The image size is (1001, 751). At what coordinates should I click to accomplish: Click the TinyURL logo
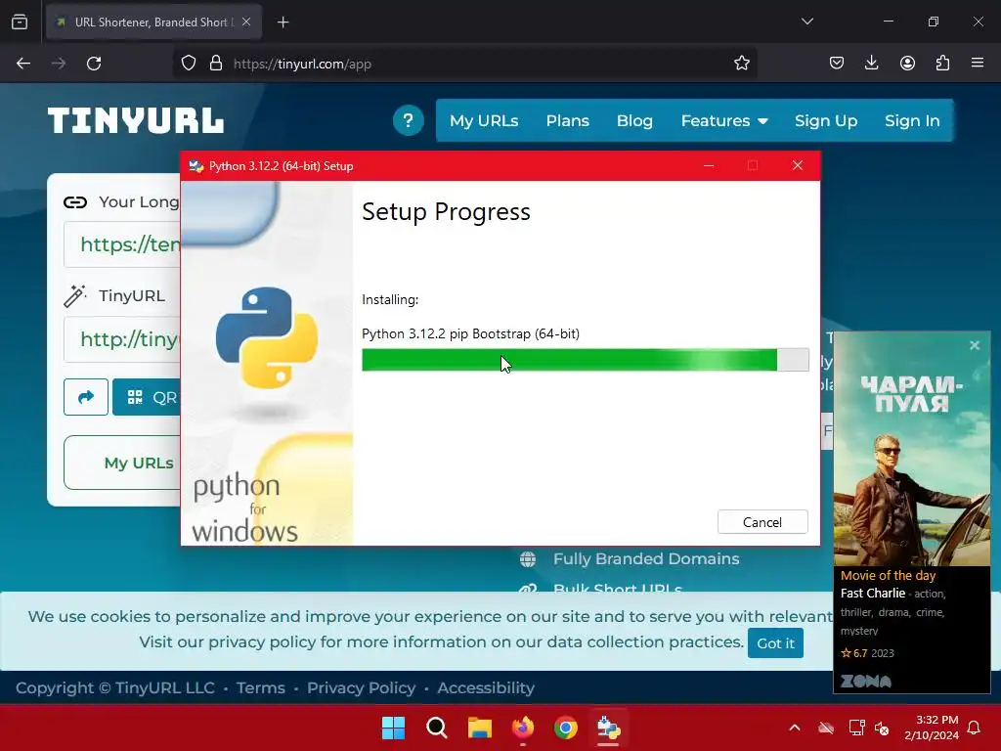pyautogui.click(x=135, y=120)
